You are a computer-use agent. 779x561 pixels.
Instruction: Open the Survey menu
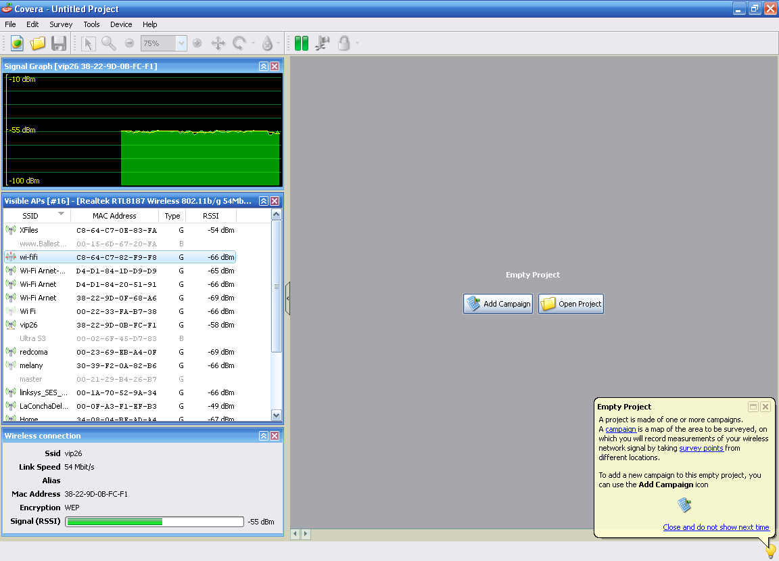coord(61,24)
